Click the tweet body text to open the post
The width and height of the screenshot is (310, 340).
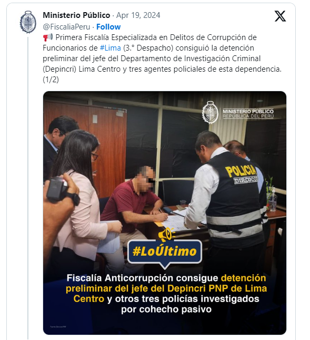tap(162, 59)
